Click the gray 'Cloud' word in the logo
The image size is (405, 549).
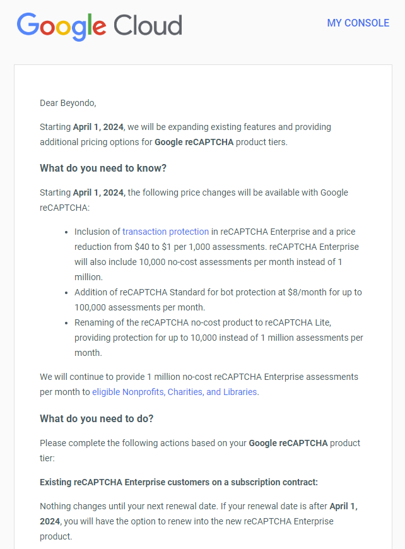coord(148,25)
